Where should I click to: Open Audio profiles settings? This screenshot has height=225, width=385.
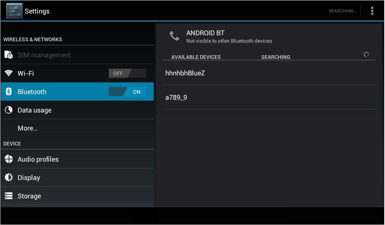(x=77, y=159)
